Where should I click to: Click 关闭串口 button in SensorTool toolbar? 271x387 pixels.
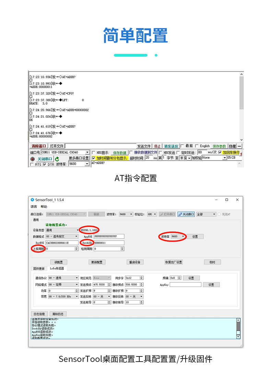click(x=186, y=214)
